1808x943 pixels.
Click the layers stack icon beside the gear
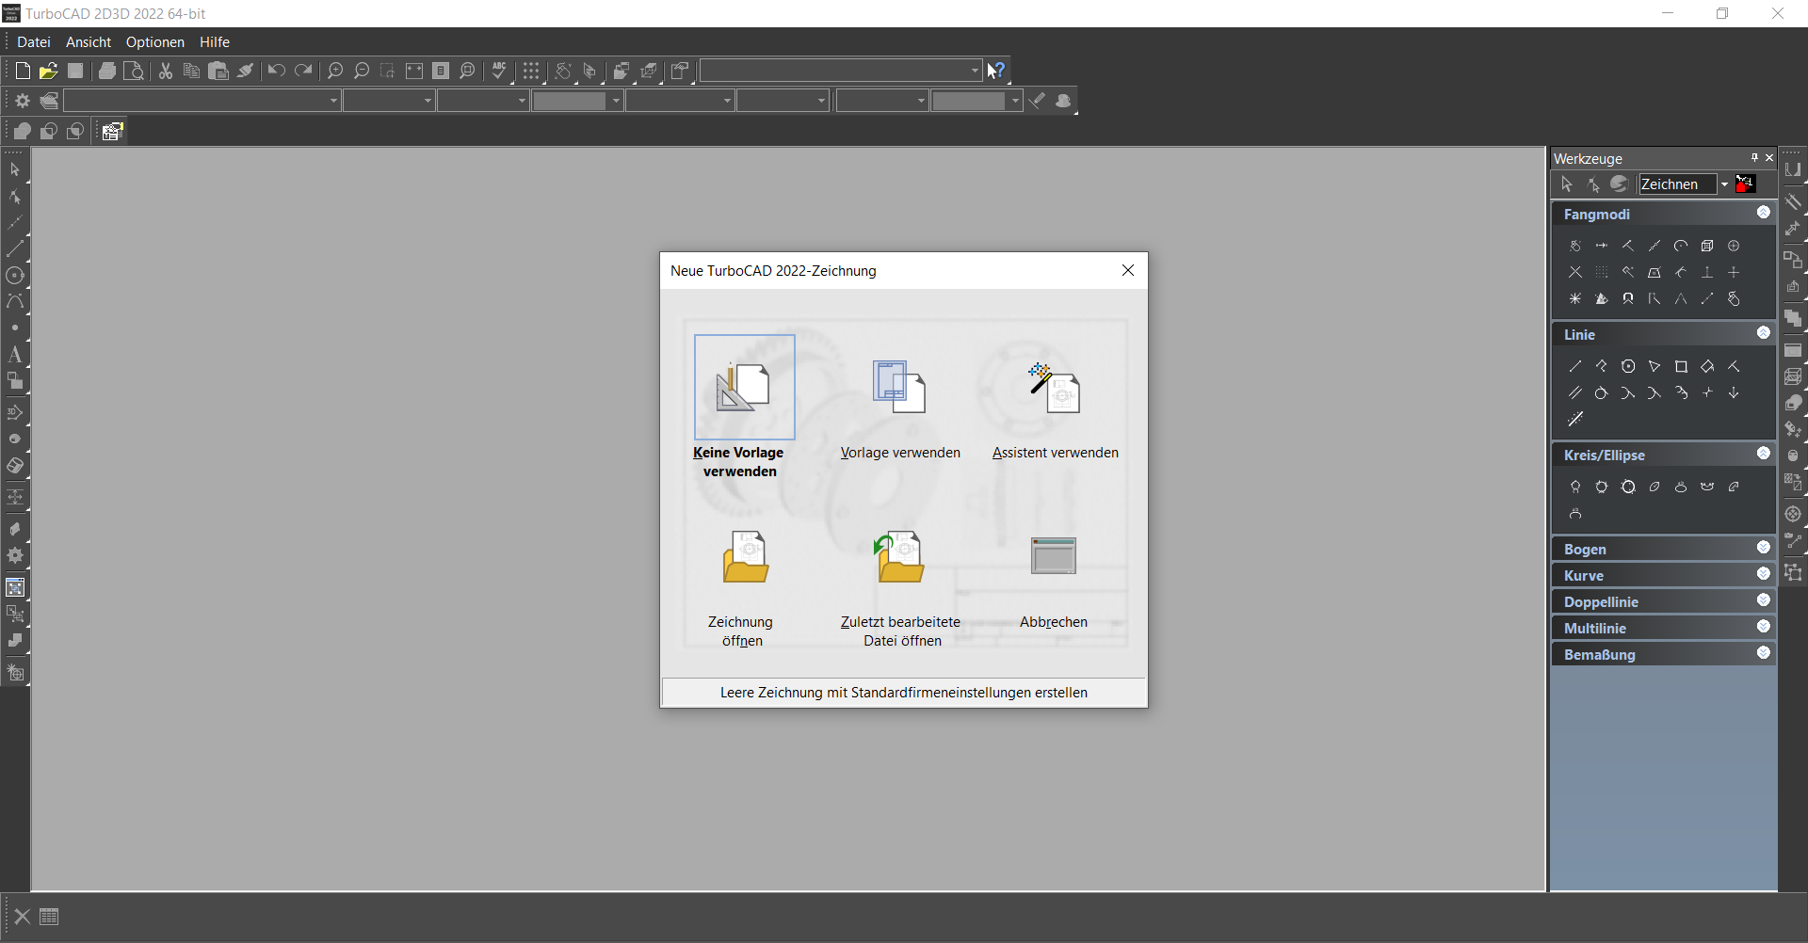pos(49,101)
